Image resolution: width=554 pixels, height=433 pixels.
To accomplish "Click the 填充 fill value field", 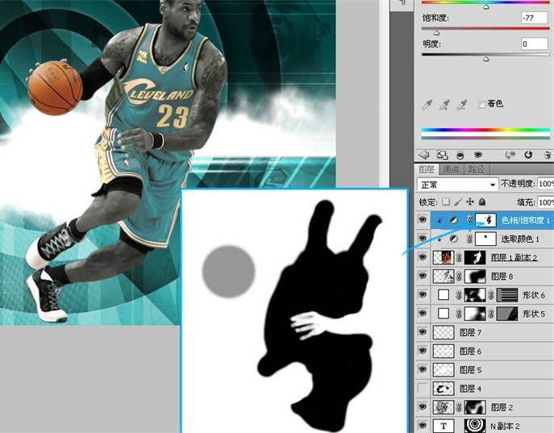I will click(x=545, y=202).
